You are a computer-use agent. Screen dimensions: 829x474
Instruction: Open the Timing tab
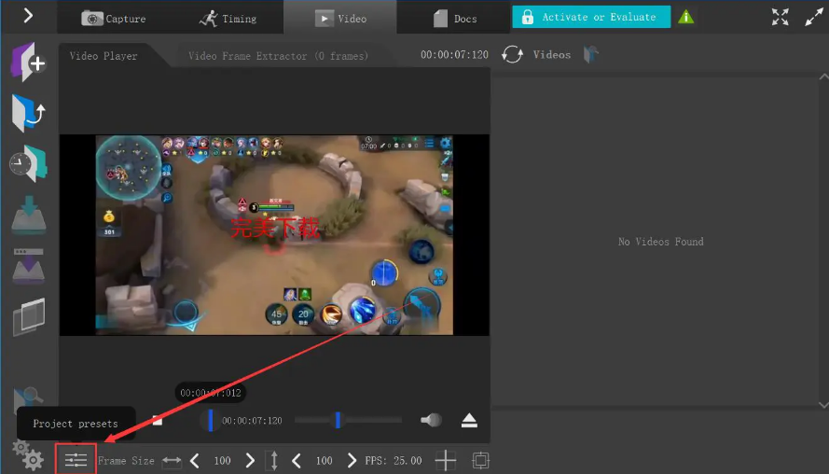228,18
